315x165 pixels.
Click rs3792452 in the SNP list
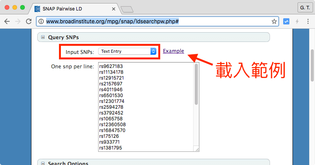[x=111, y=113]
